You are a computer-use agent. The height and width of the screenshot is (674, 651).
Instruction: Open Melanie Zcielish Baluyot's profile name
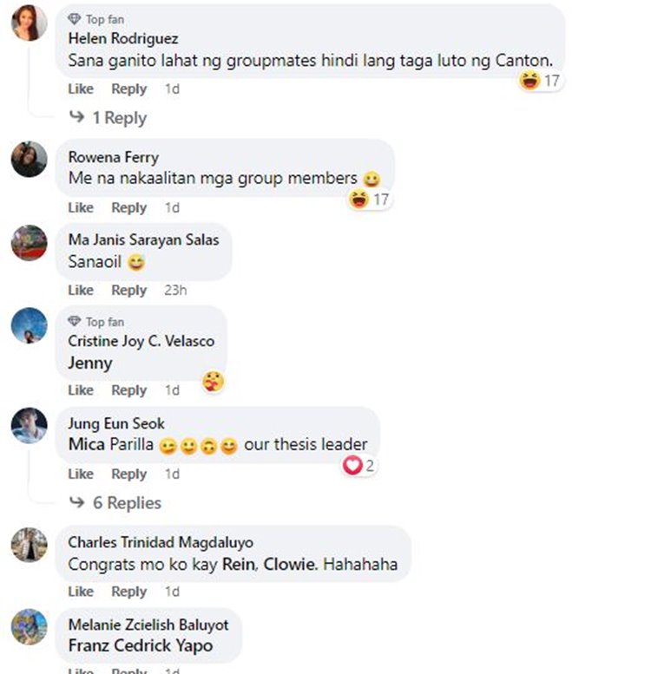pyautogui.click(x=148, y=625)
